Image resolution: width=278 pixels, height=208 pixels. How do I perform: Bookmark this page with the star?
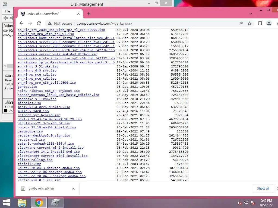[x=249, y=23]
